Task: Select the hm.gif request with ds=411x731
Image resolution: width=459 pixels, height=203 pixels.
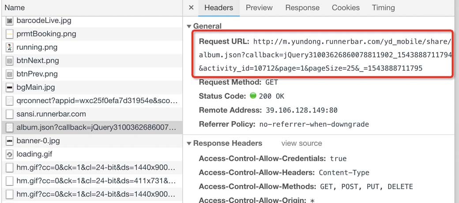Action: pos(92,181)
